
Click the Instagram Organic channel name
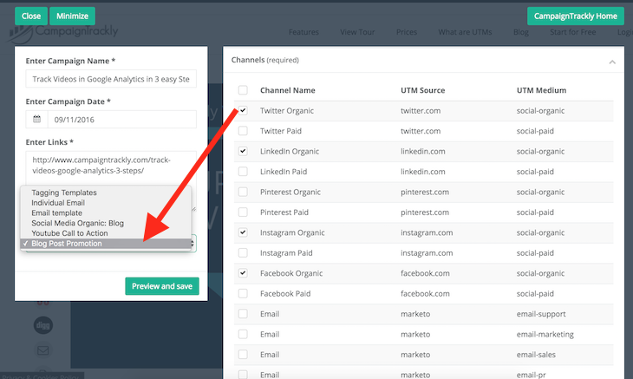click(292, 233)
